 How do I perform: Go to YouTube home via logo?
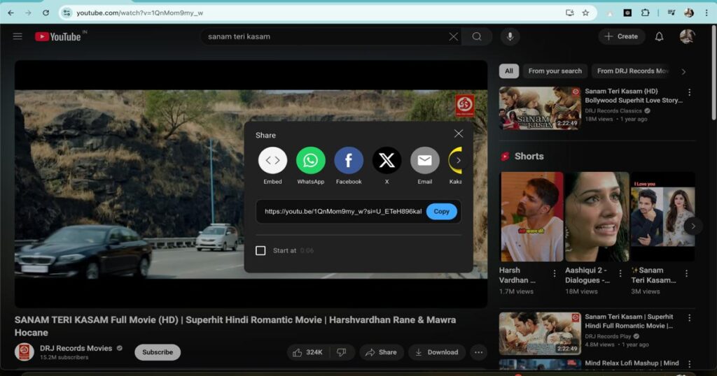(58, 36)
